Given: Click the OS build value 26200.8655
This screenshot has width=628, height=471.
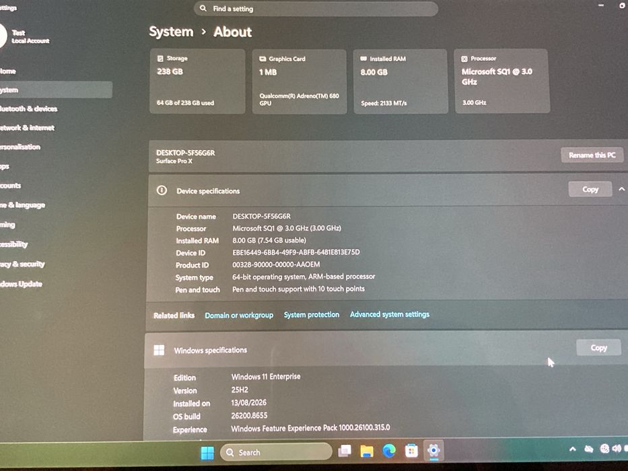Looking at the screenshot, I should [249, 415].
